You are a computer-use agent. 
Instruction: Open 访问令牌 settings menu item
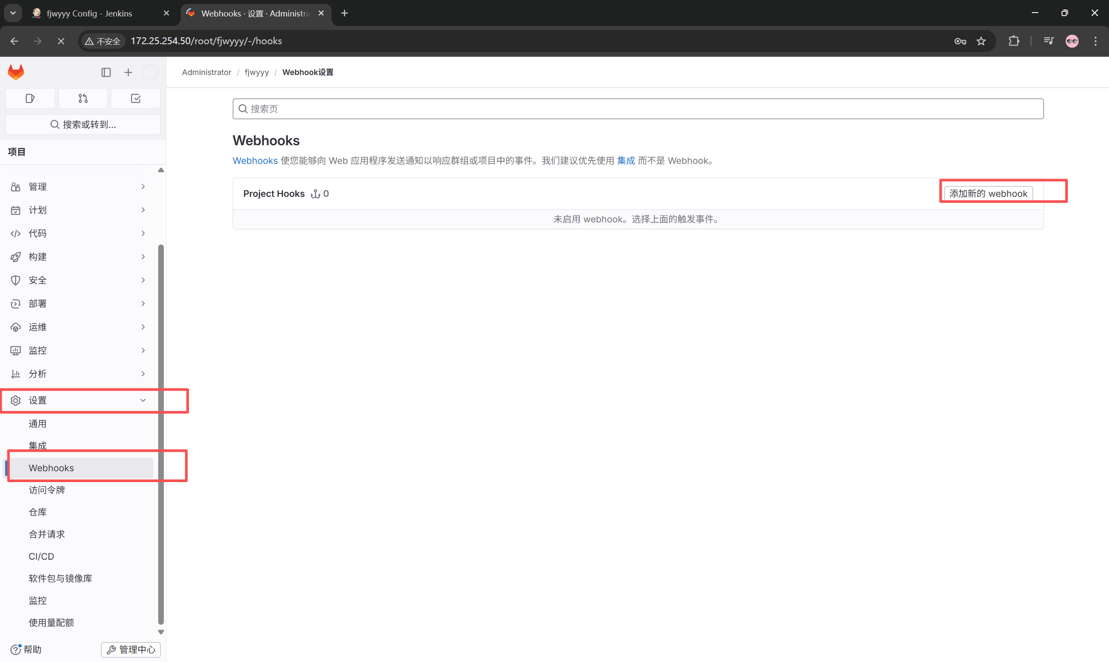(x=47, y=490)
